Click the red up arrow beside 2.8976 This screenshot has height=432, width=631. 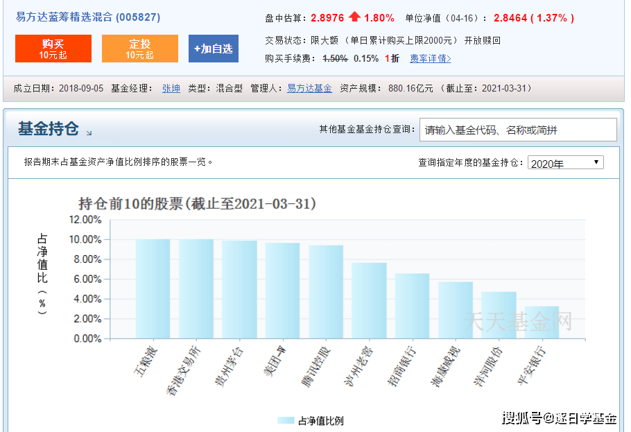point(354,17)
